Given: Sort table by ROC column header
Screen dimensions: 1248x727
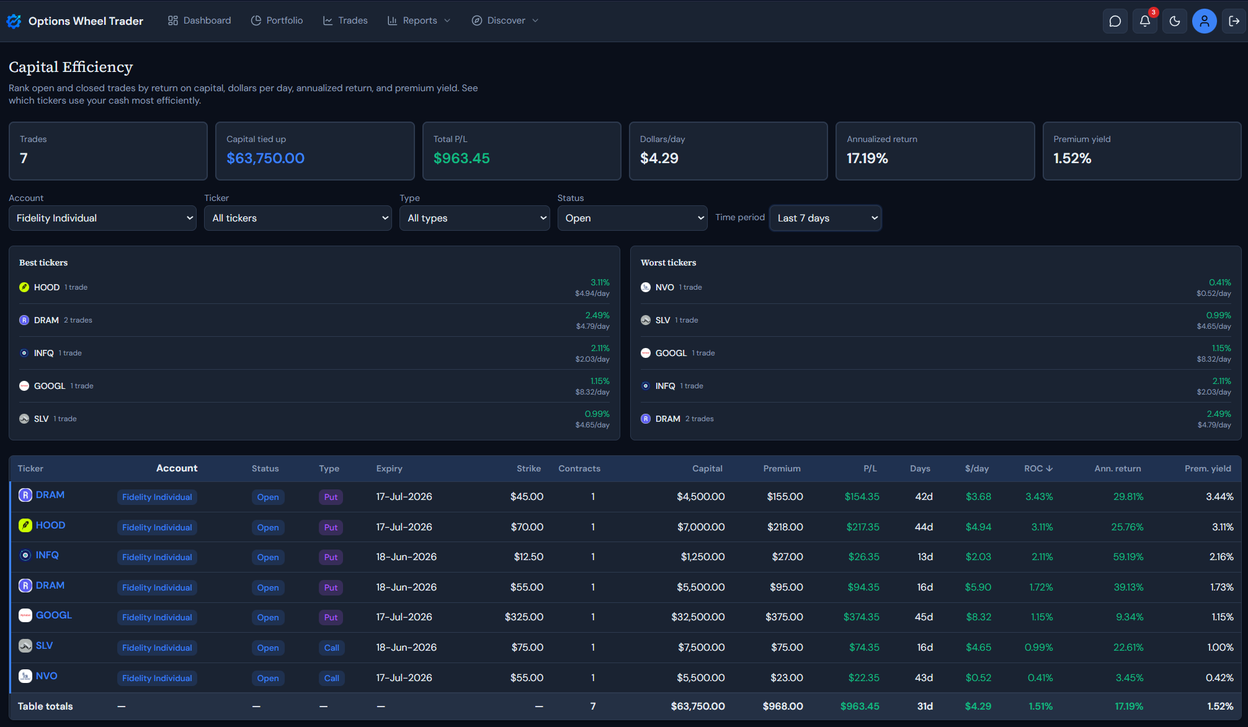Looking at the screenshot, I should [x=1038, y=468].
